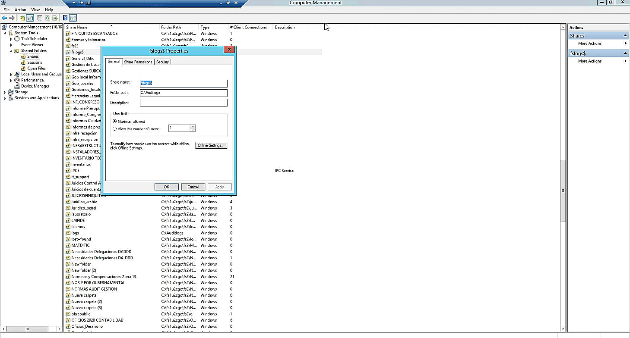Click the share icon beside Formas y talonarios
The width and height of the screenshot is (630, 338).
click(x=68, y=40)
